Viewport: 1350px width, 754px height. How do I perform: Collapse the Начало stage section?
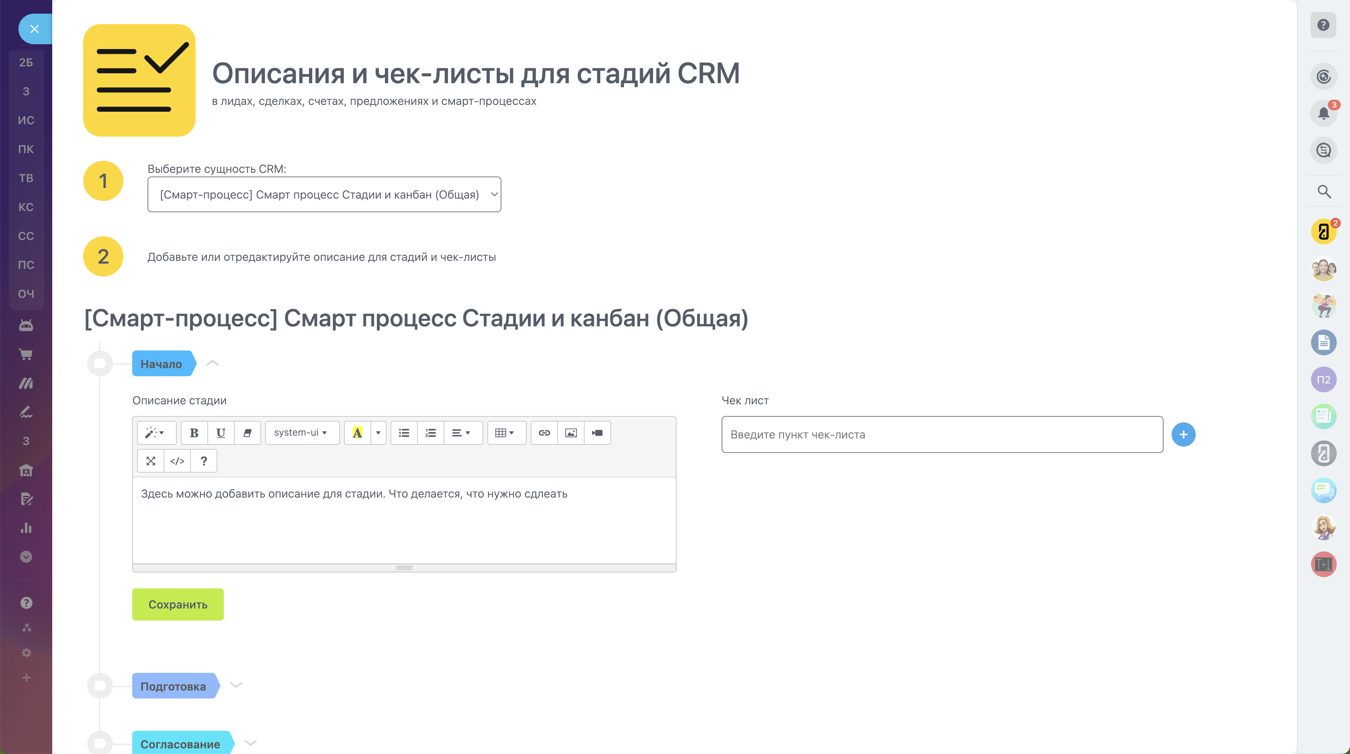[212, 363]
